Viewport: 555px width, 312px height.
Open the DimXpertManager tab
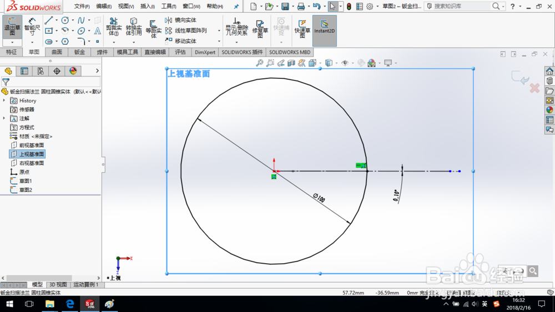[57, 71]
